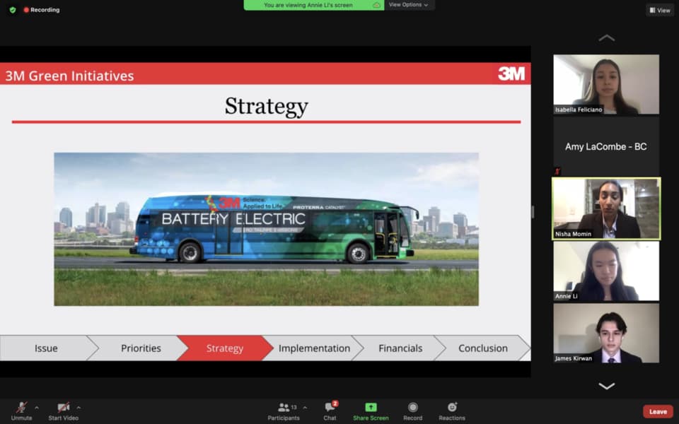Click the Implementation step in slide navigation
Viewport: 679px width, 424px height.
314,348
